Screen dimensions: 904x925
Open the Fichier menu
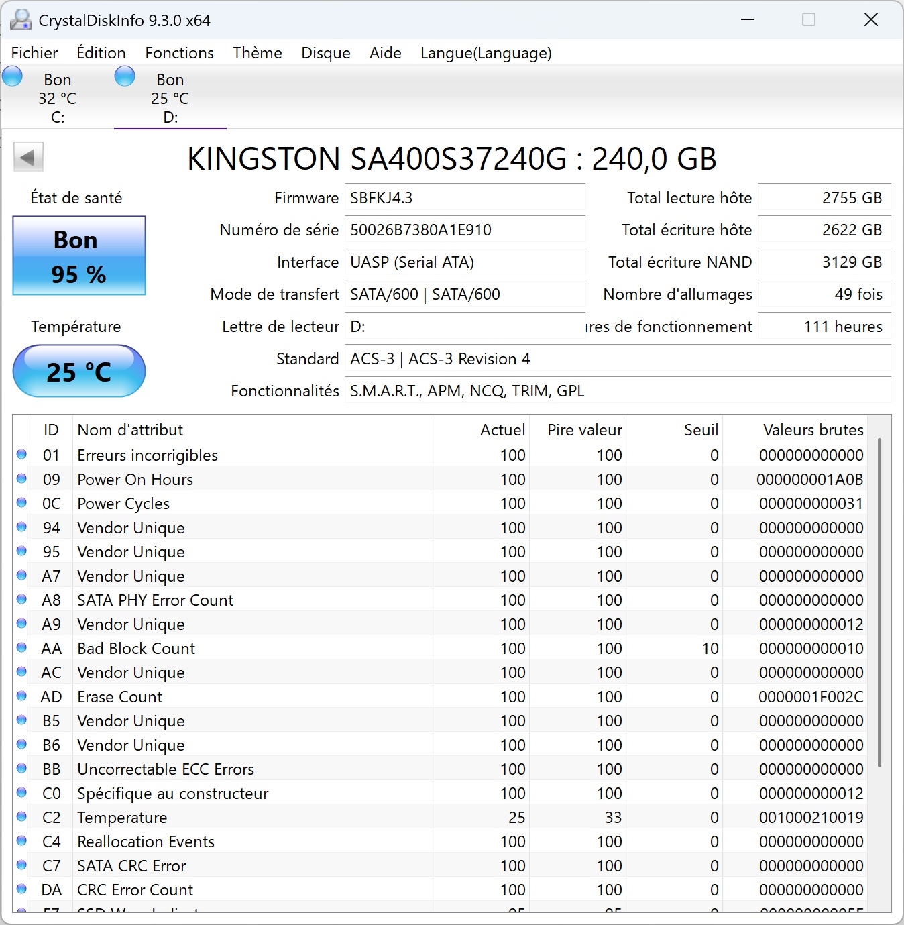(x=35, y=53)
